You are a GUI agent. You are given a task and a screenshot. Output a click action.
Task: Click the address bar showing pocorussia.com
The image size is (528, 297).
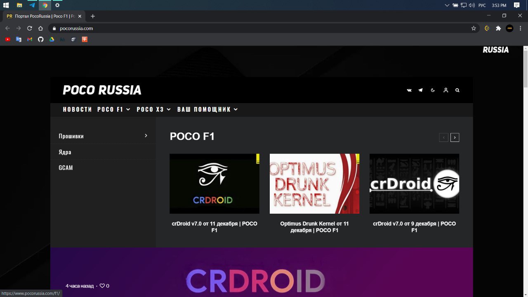(x=264, y=28)
